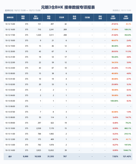Select the 10-13 10:00 row label
This screenshot has height=164, width=136.
10,128
